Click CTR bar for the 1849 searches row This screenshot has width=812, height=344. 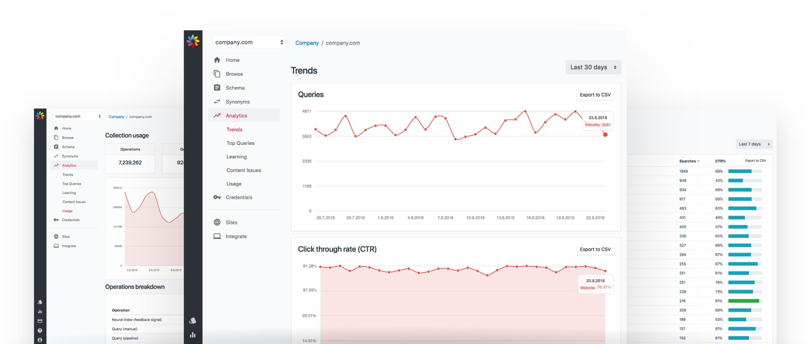745,171
